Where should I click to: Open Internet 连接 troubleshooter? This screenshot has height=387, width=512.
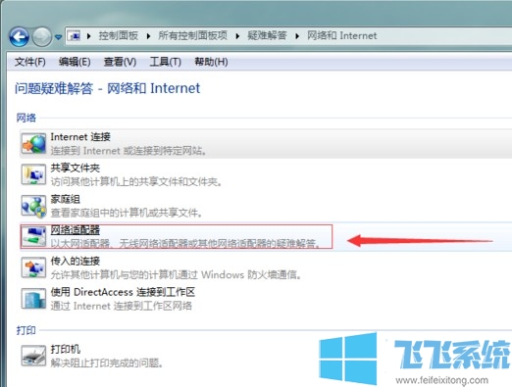tap(80, 137)
